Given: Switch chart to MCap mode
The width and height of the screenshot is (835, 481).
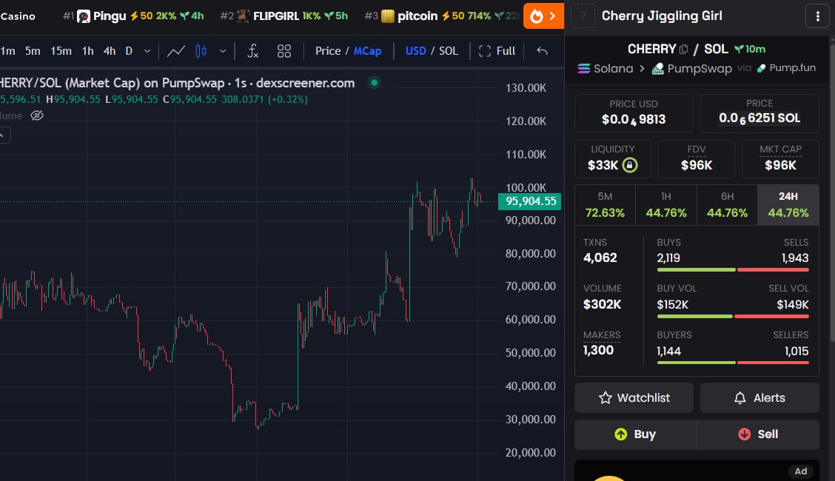Looking at the screenshot, I should 367,51.
